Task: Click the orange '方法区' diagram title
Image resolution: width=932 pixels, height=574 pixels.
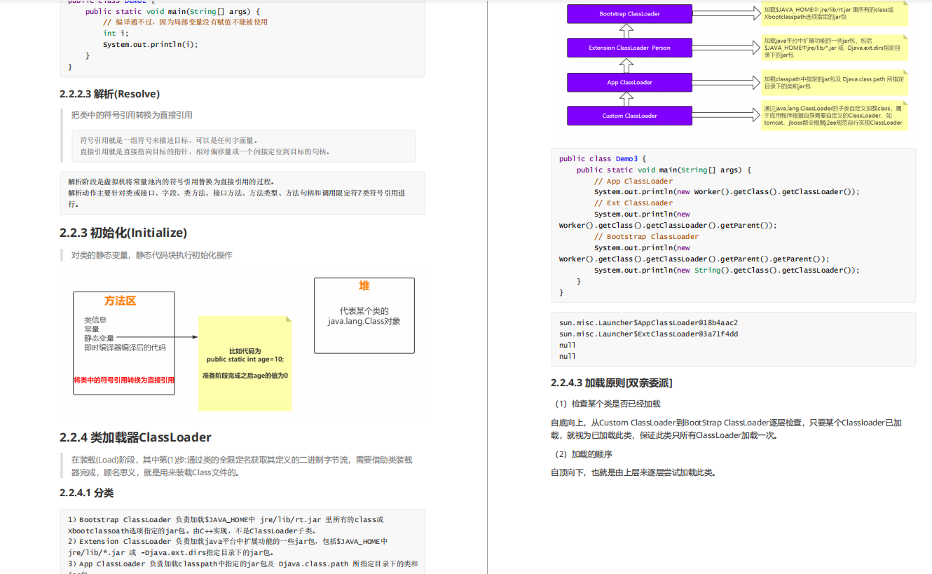Action: 120,301
